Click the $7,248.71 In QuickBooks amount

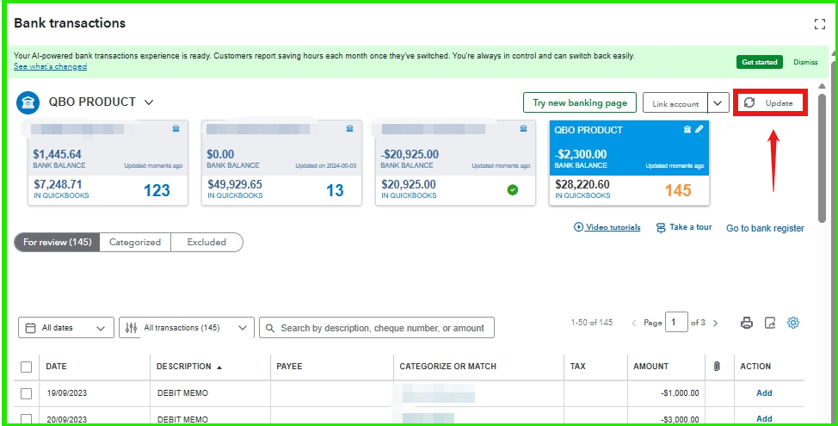(58, 184)
